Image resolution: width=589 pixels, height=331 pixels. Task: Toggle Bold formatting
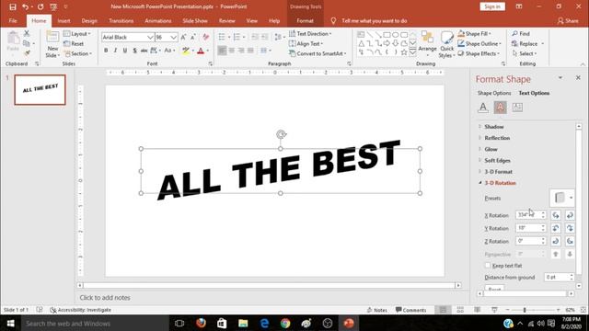tap(106, 51)
